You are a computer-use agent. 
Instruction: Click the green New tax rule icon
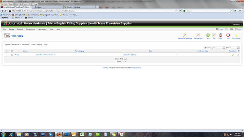coord(208,35)
